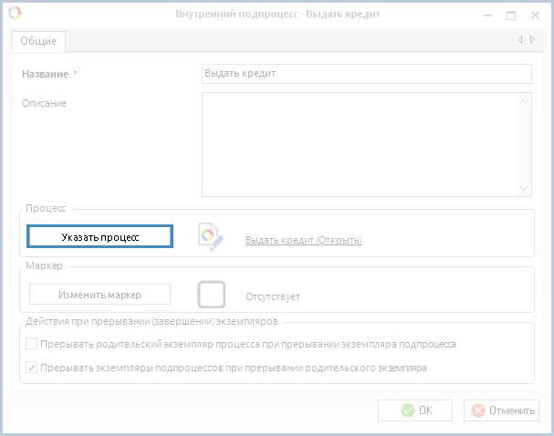Open the Выдать кредит (Открыть) link
Image resolution: width=554 pixels, height=436 pixels.
(x=303, y=241)
